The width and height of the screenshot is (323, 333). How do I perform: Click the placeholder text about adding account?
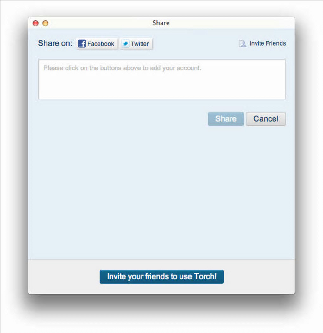click(x=122, y=68)
